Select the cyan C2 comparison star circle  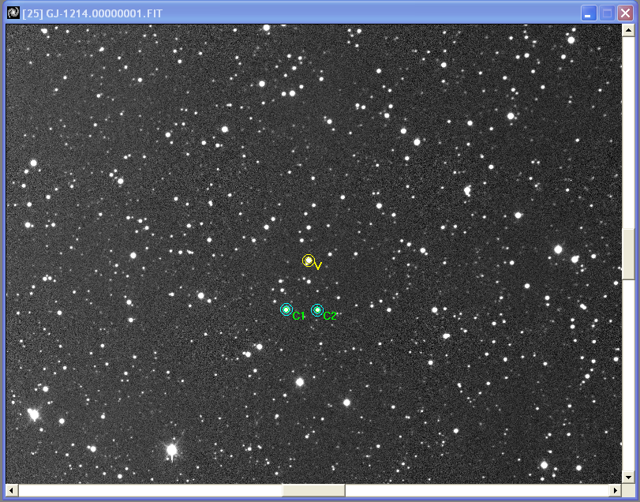tap(316, 310)
